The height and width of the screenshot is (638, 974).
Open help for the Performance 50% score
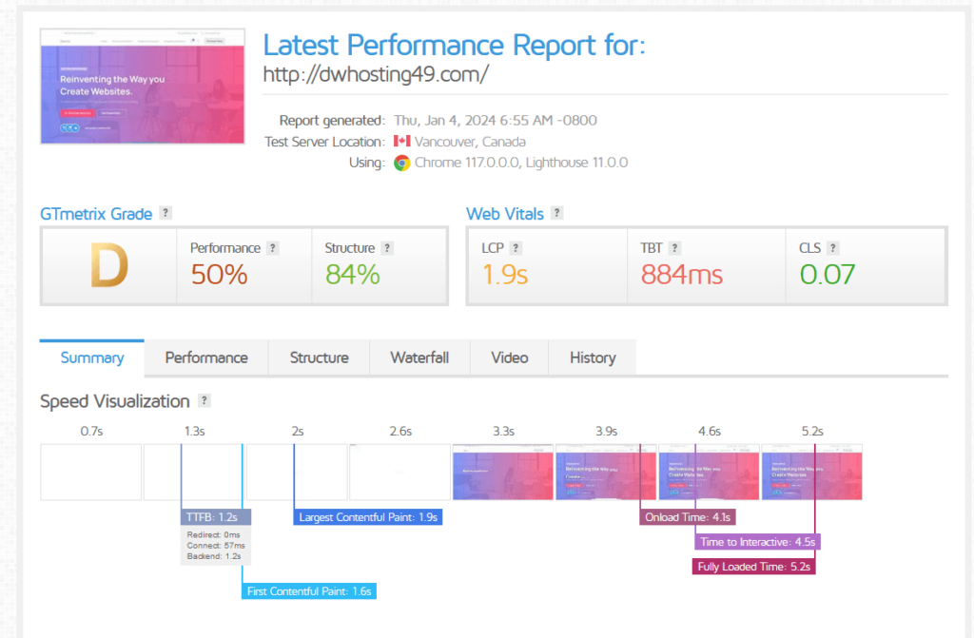(274, 247)
